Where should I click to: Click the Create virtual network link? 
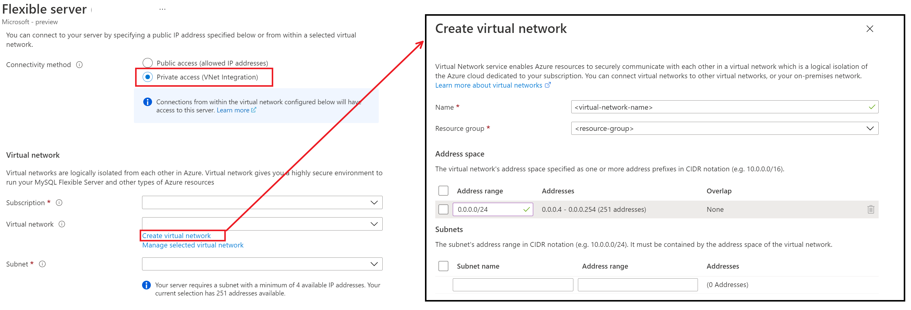point(176,236)
